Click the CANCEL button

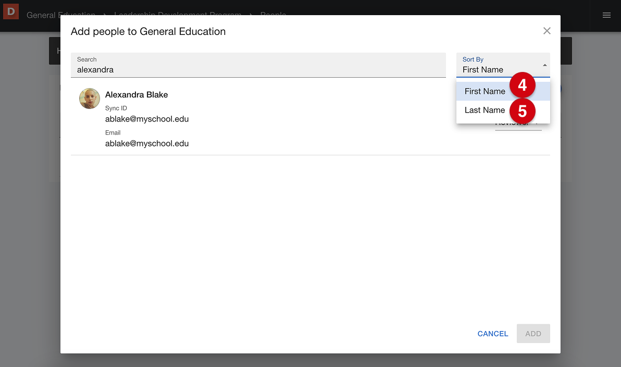[493, 334]
